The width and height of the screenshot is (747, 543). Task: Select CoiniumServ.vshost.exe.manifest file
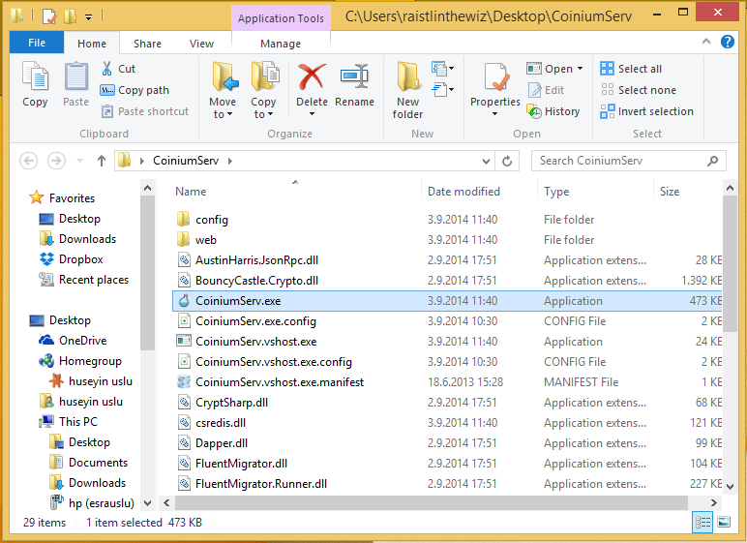pyautogui.click(x=447, y=382)
